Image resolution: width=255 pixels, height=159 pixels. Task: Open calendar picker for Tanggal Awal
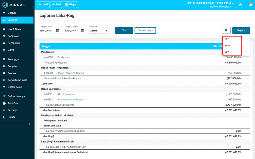58,31
